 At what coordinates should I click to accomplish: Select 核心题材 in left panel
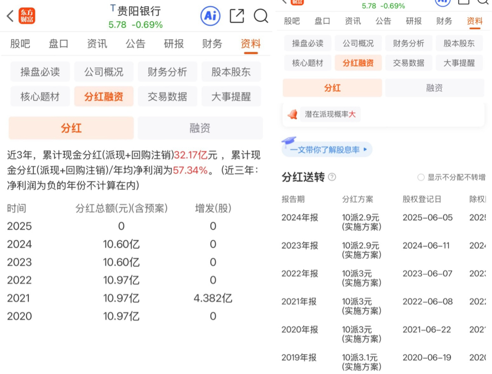(40, 96)
